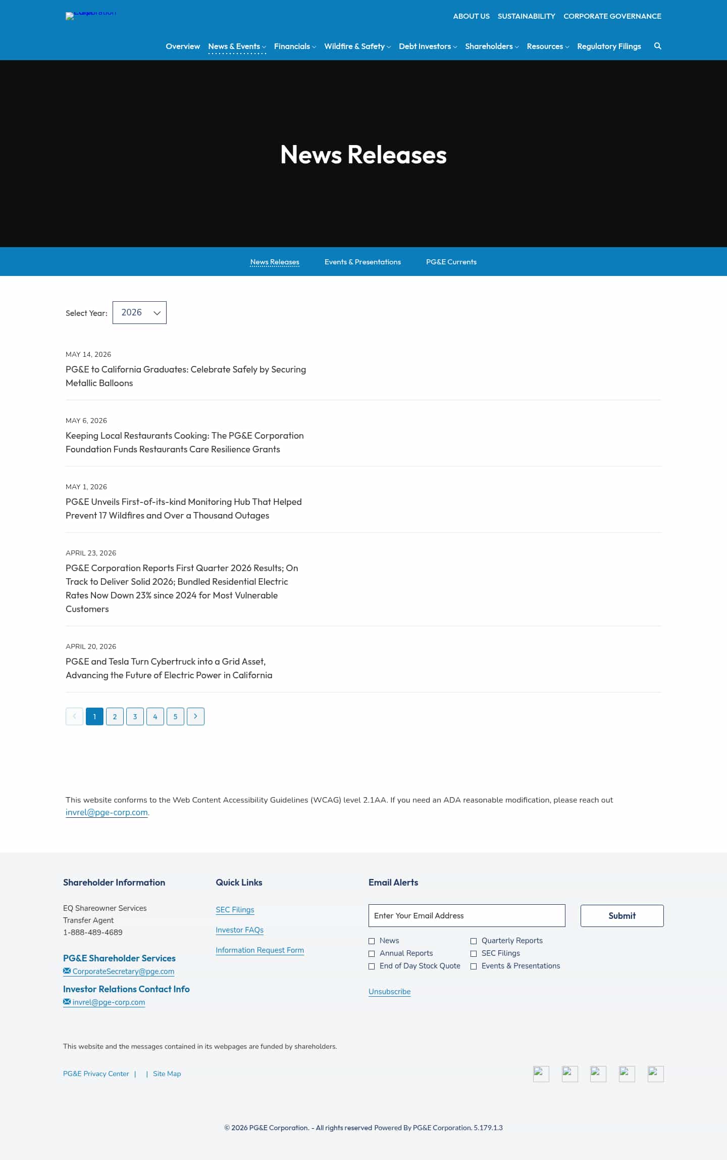The height and width of the screenshot is (1160, 727).
Task: Open Corporate Governance top link
Action: click(612, 16)
